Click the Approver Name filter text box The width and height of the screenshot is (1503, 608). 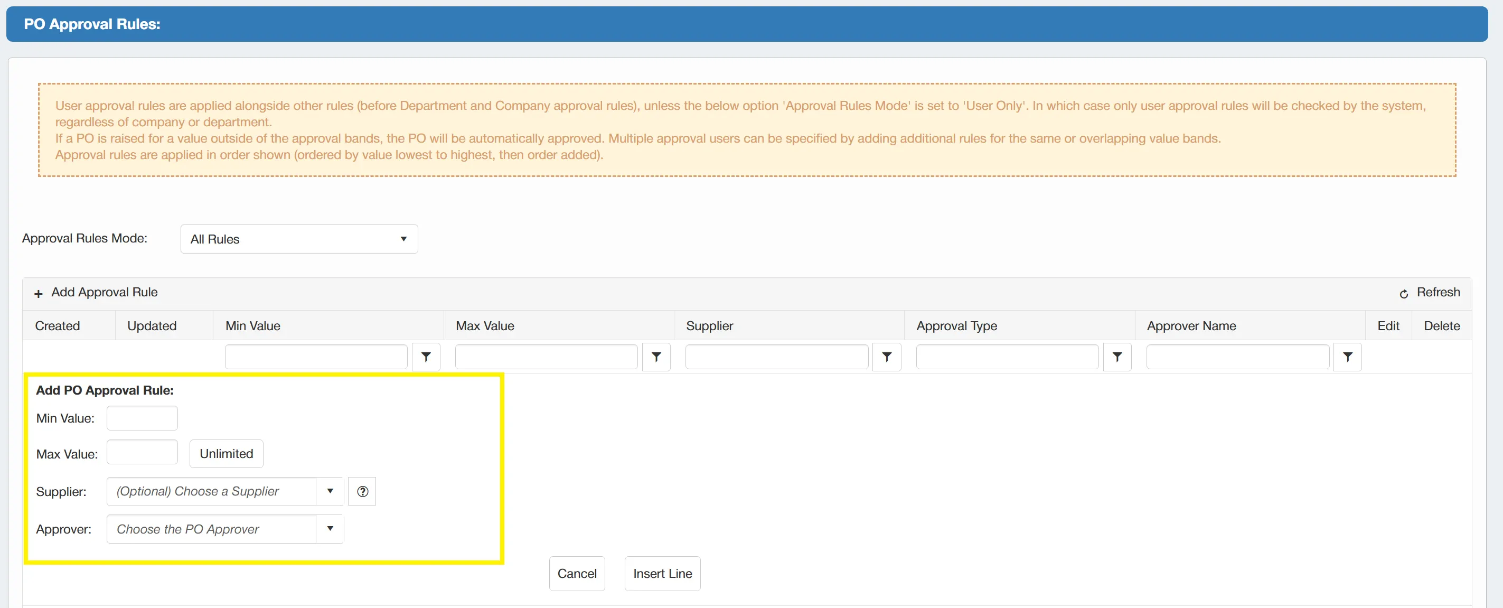click(x=1238, y=357)
